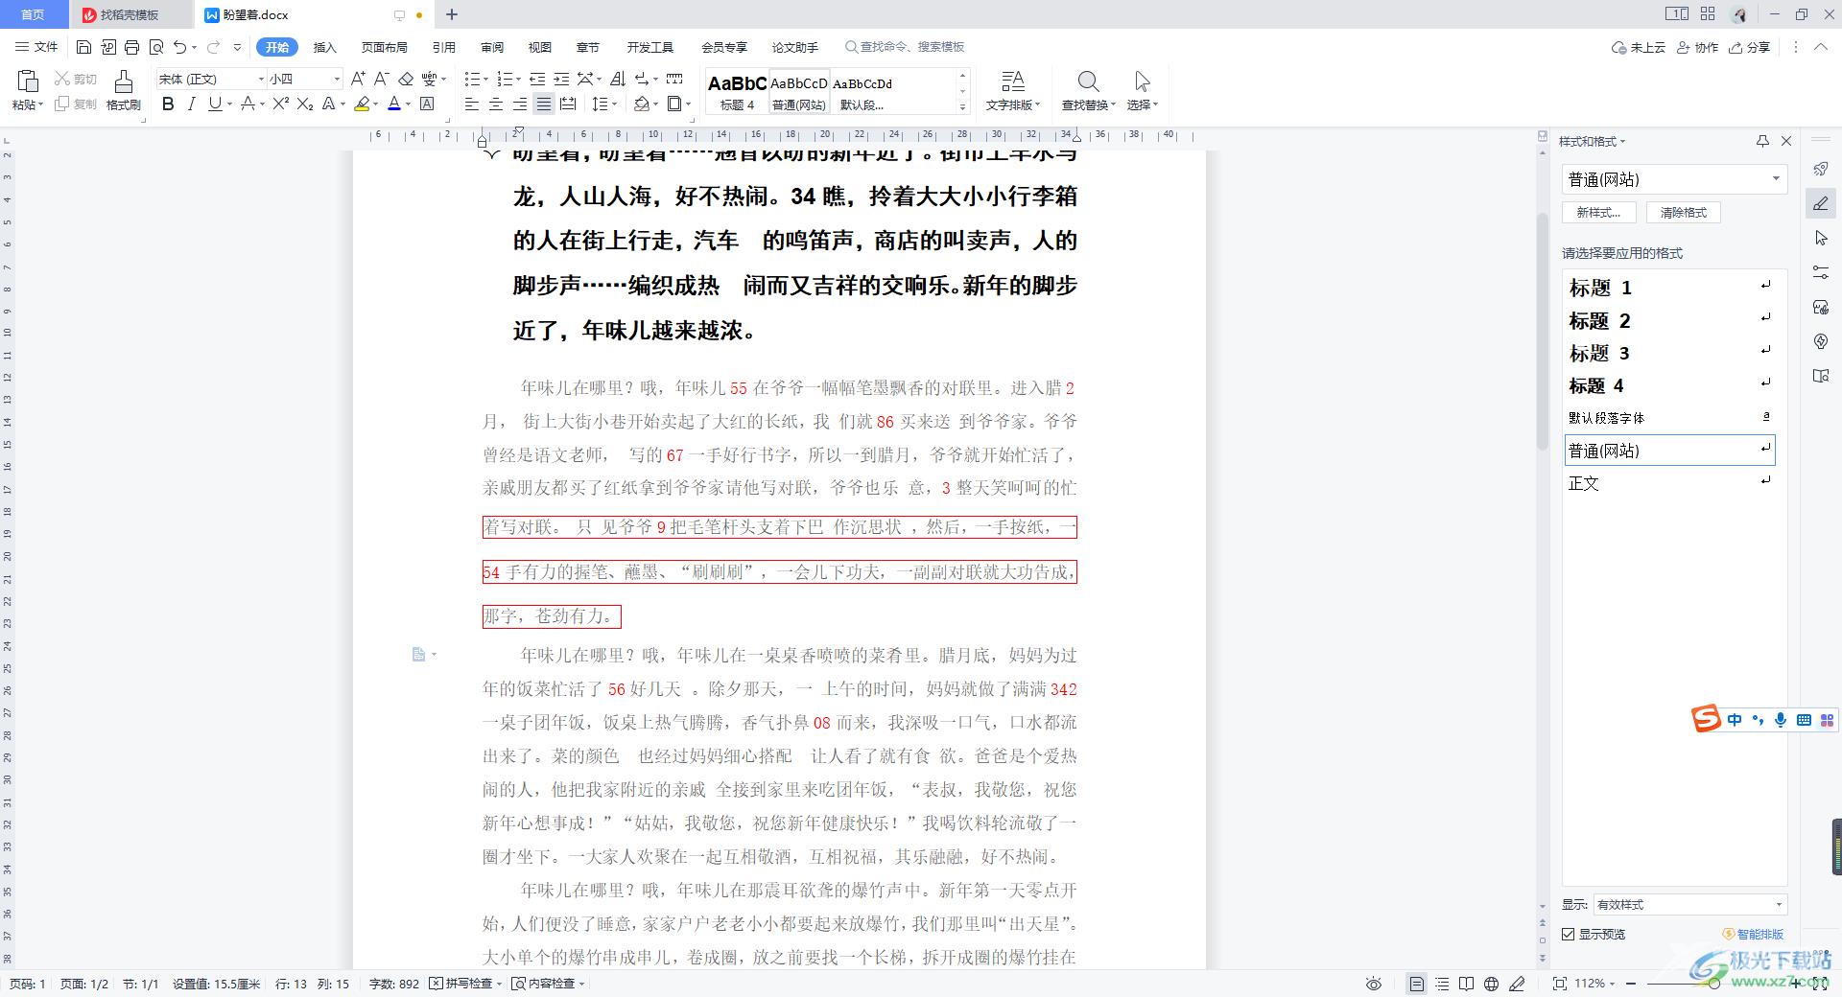
Task: Switch to Web layout view globe icon
Action: click(x=1491, y=984)
